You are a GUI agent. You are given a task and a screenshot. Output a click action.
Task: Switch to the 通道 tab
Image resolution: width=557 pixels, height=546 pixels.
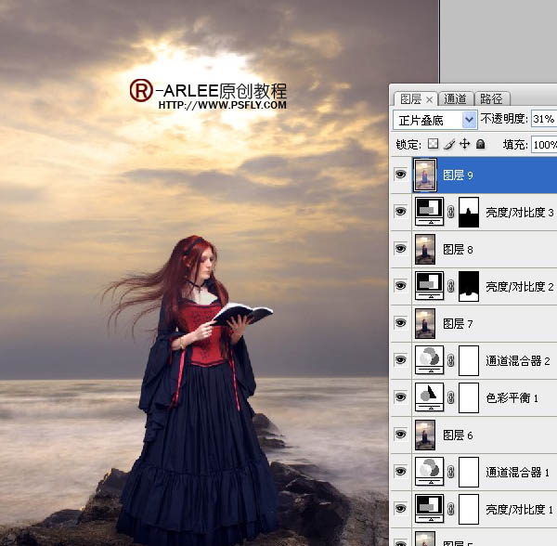pyautogui.click(x=456, y=98)
